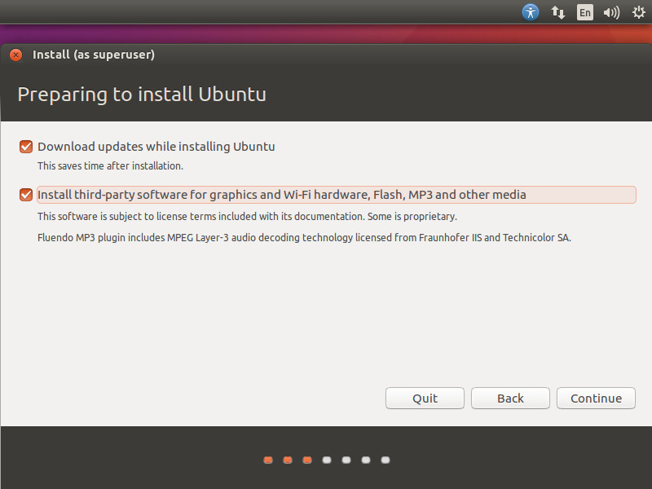Click the last progress indicator dot
This screenshot has height=489, width=652.
click(x=385, y=460)
